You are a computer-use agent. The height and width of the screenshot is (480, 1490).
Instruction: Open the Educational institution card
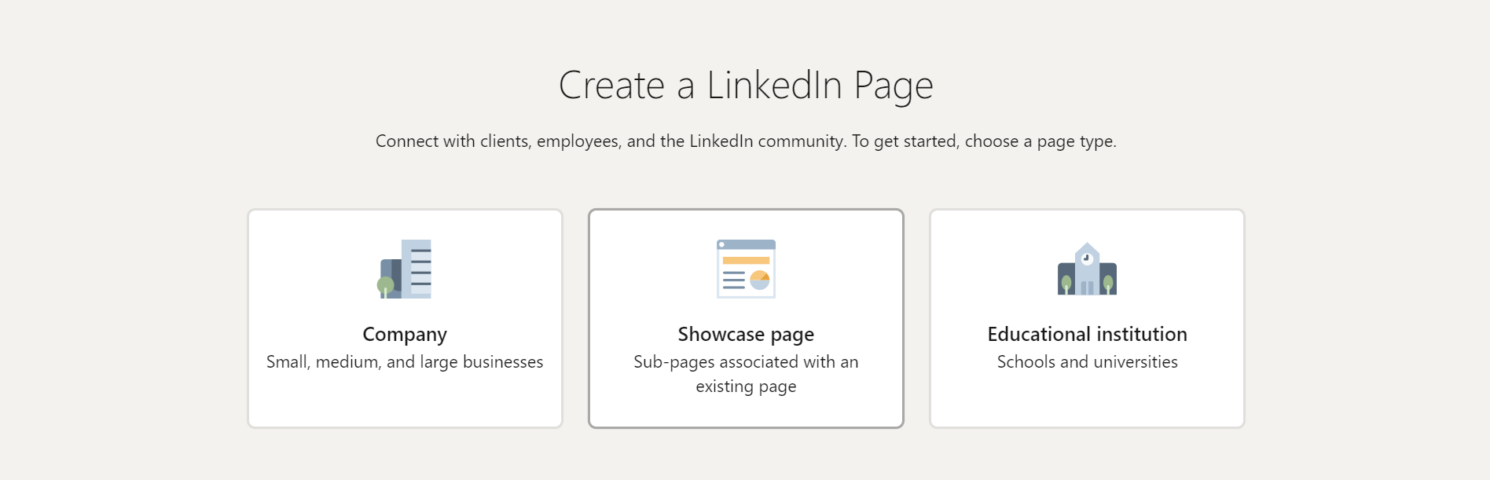[x=1087, y=318]
